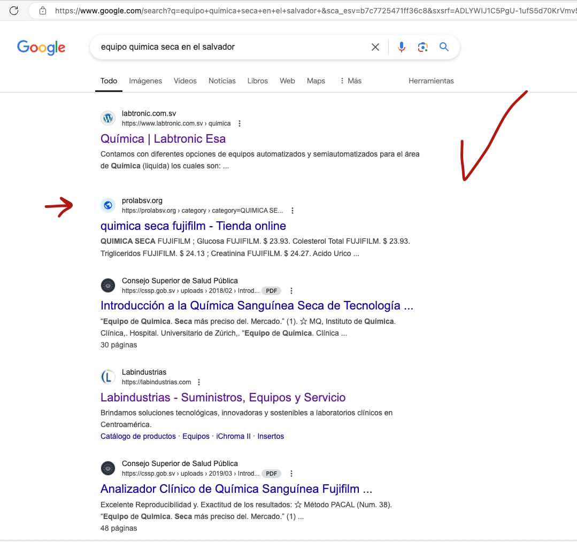577x542 pixels.
Task: Expand the Más dropdown
Action: pos(351,81)
